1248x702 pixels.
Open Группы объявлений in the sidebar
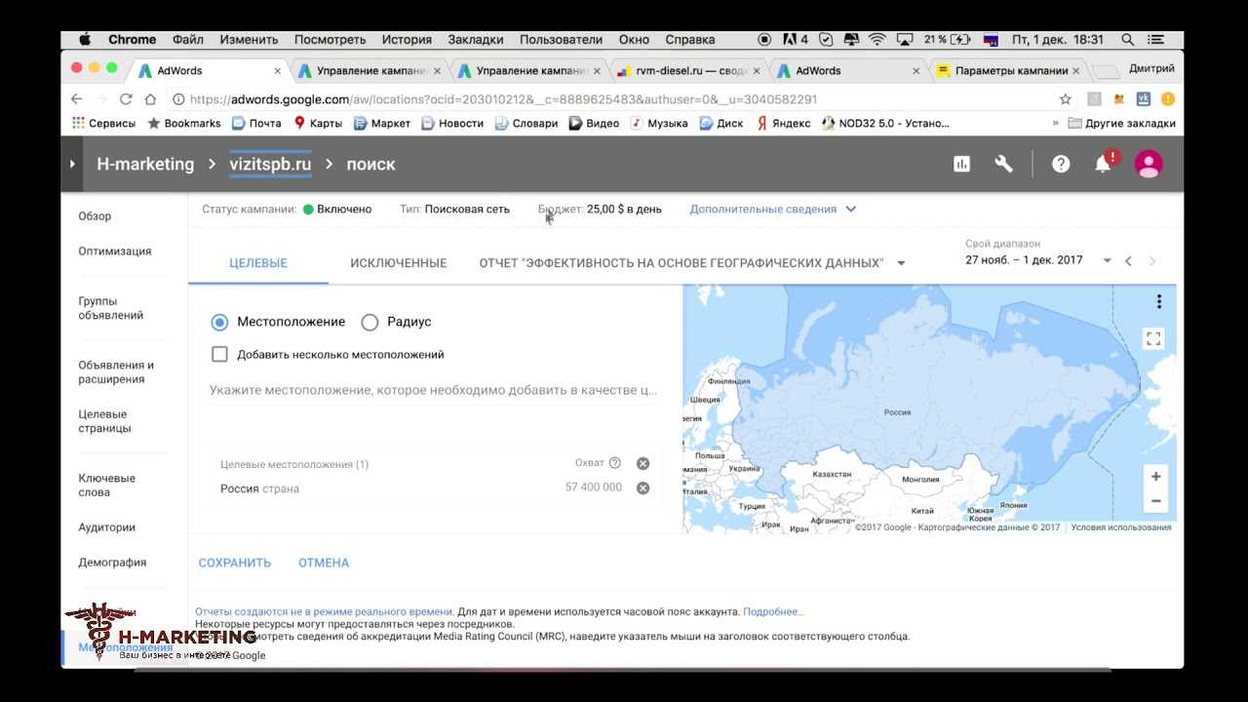pos(110,308)
